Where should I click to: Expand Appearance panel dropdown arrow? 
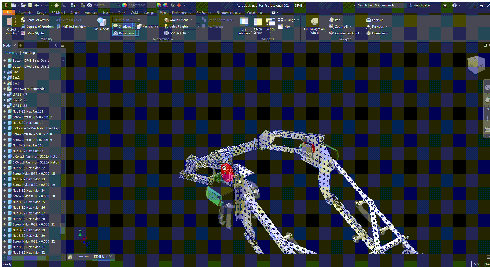click(x=172, y=39)
